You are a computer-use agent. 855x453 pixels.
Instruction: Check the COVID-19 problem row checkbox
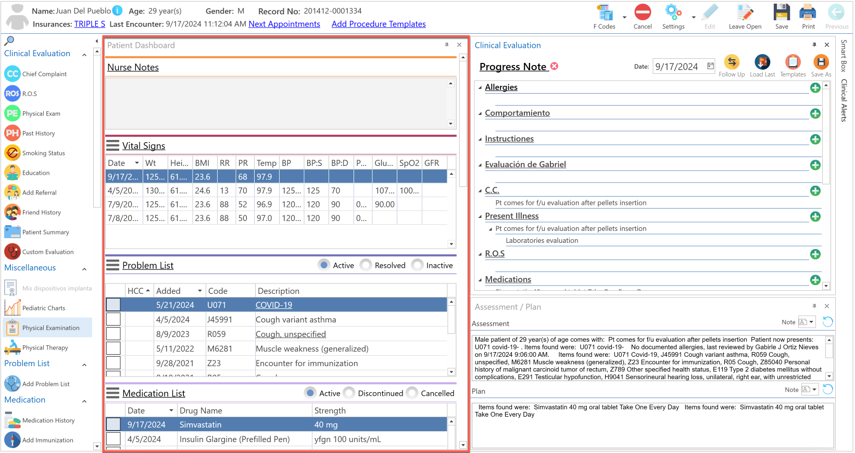point(114,305)
